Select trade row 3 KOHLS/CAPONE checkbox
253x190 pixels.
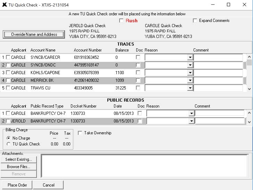(x=8, y=72)
